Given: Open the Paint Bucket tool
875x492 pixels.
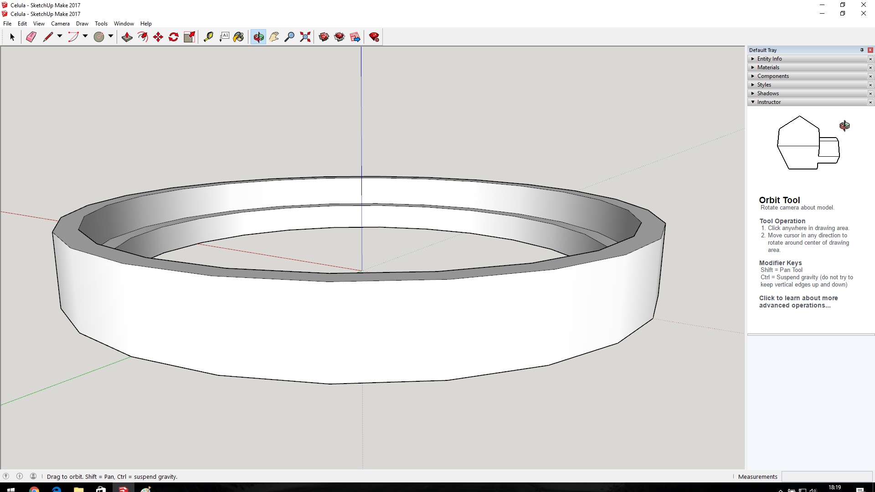Looking at the screenshot, I should point(238,37).
